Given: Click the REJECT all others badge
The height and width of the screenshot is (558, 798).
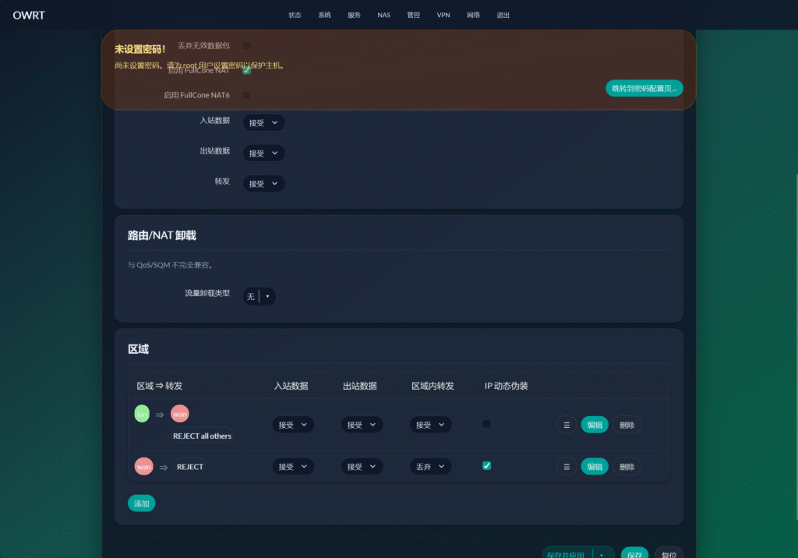Looking at the screenshot, I should click(202, 436).
